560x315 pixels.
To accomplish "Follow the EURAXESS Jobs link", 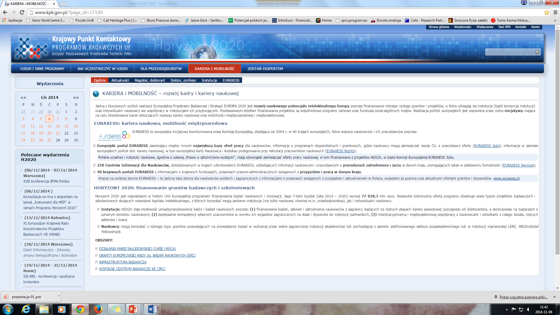I will (487, 146).
